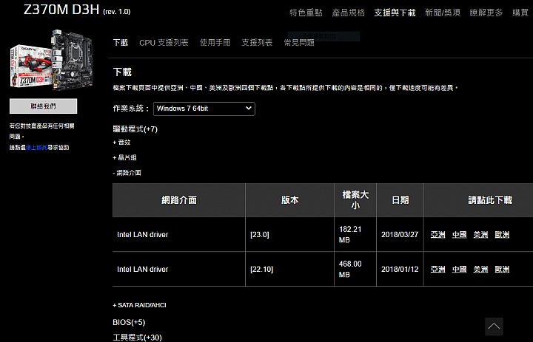533x342 pixels.
Task: Open the 瞭解更多 menu item
Action: (x=486, y=13)
